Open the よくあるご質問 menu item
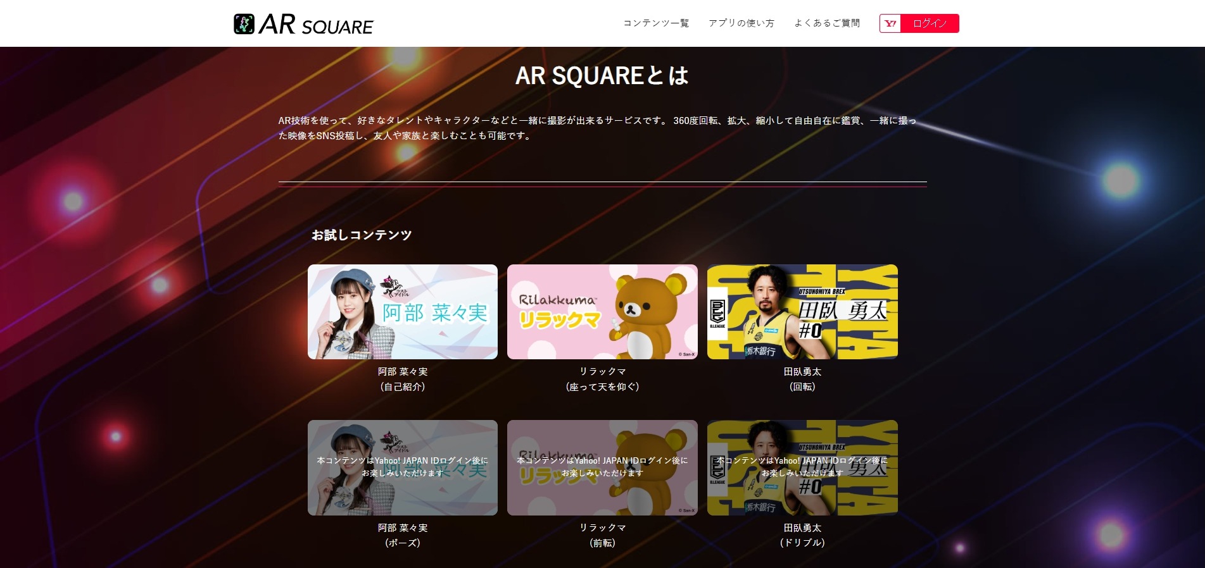 [x=827, y=23]
